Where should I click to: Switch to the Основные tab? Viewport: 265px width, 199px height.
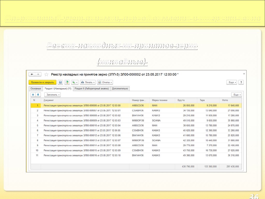(36, 89)
